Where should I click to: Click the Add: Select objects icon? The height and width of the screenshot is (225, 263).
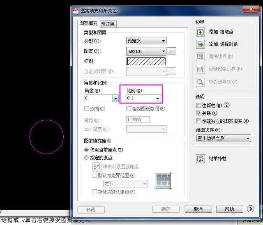200,44
